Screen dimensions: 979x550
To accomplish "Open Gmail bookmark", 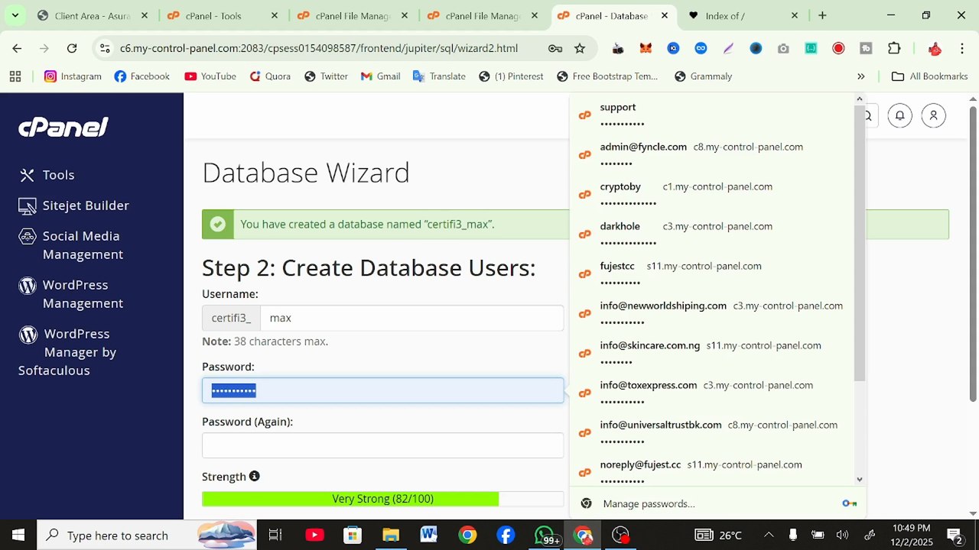I will coord(380,76).
